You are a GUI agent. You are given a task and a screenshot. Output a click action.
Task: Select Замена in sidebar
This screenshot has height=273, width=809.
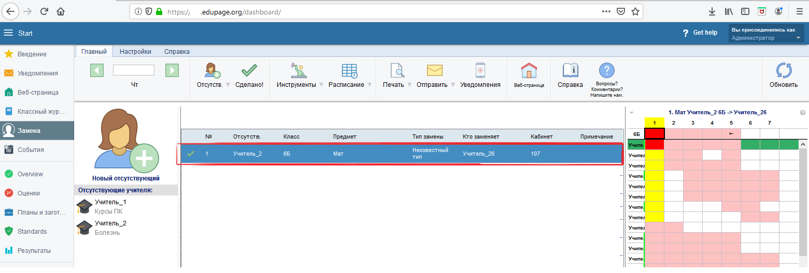click(37, 131)
